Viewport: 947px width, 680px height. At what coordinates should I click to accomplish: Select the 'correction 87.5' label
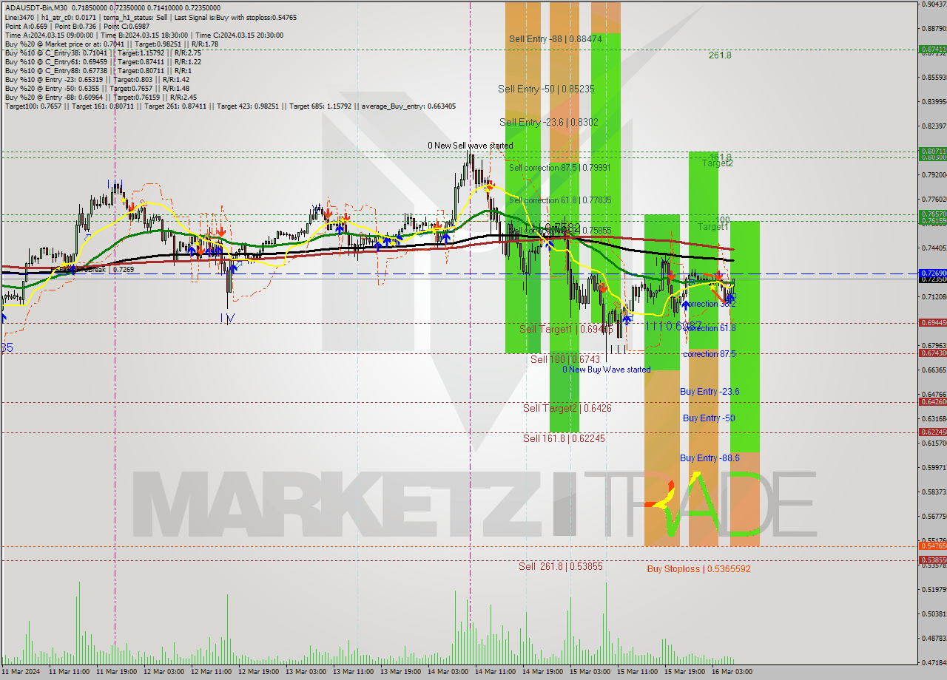709,354
